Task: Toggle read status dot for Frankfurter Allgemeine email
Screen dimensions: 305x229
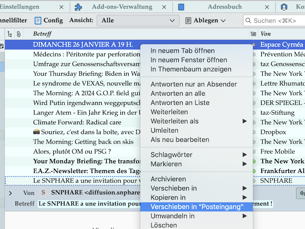Action: [x=253, y=171]
